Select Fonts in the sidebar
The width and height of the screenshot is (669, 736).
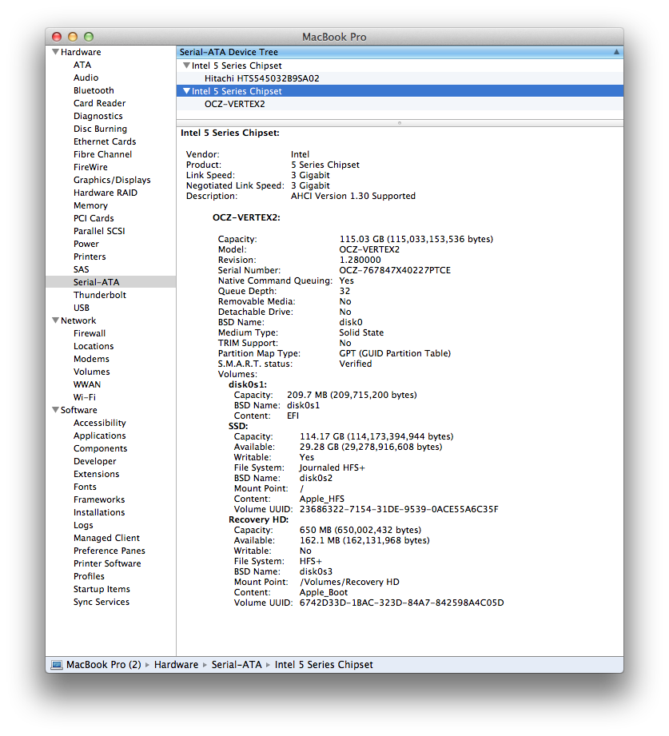[85, 487]
